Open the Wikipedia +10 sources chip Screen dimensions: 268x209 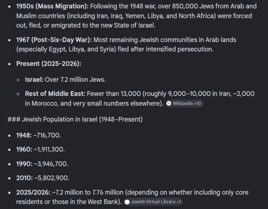tap(185, 103)
